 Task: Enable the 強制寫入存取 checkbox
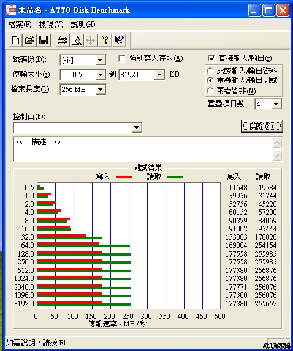(x=122, y=59)
